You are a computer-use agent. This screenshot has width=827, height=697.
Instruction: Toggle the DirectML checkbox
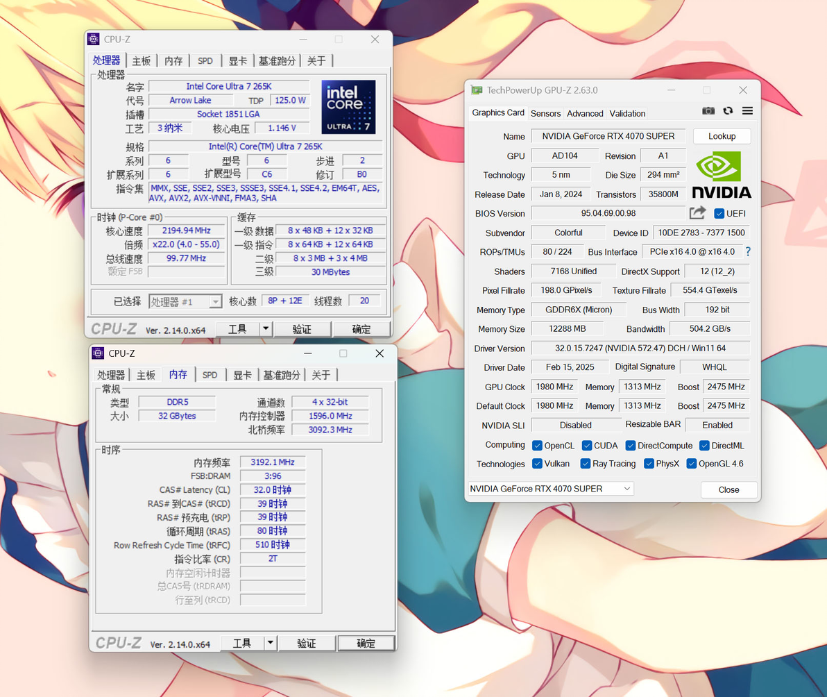pos(704,445)
